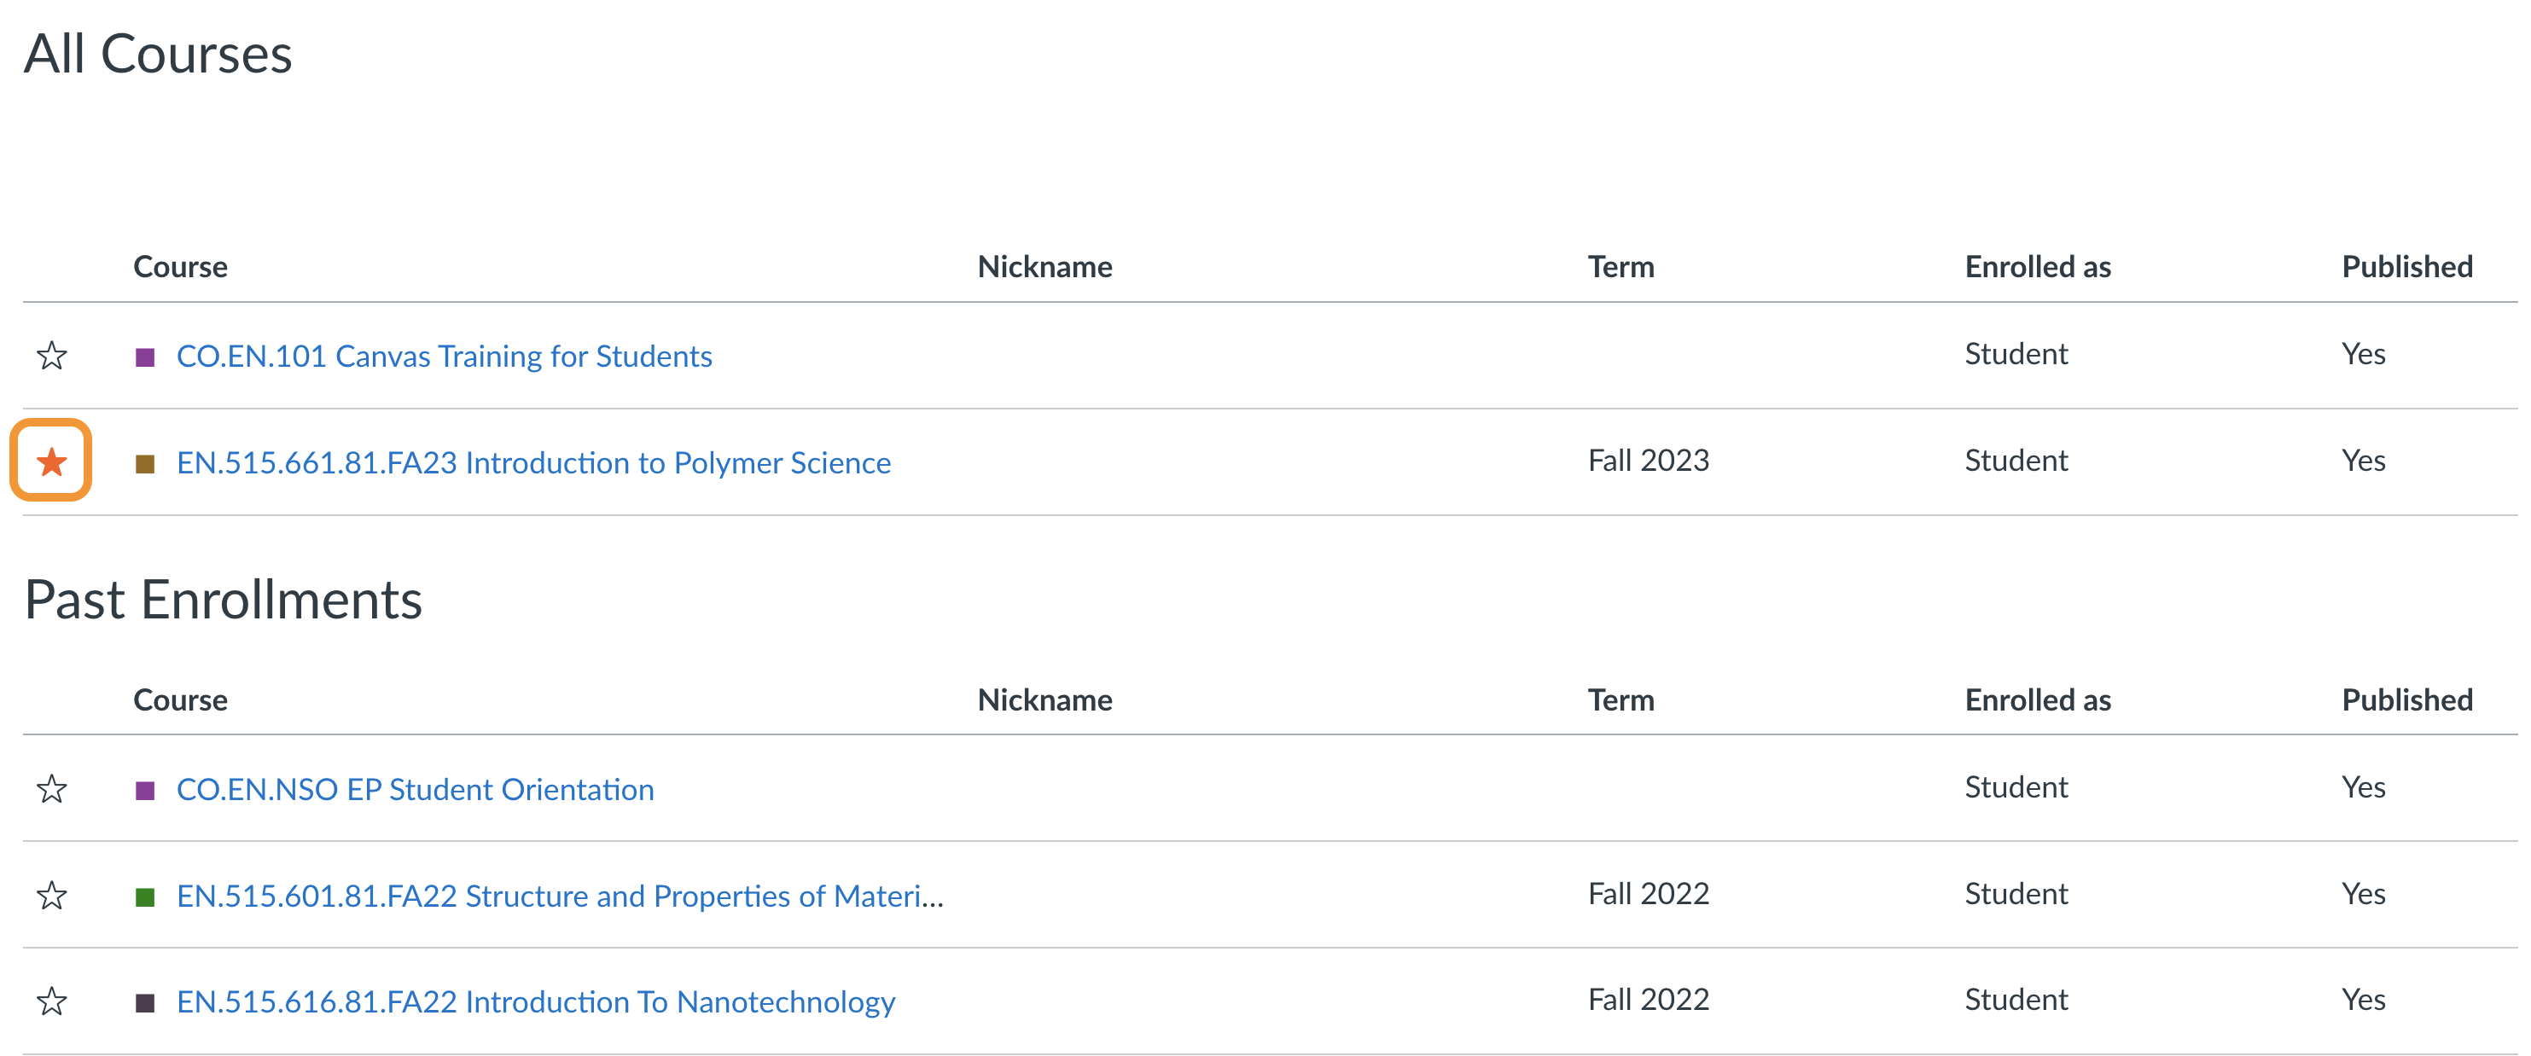This screenshot has width=2531, height=1056.
Task: Click the dark square beside Introduction To Nanotechnology
Action: pyautogui.click(x=145, y=1001)
